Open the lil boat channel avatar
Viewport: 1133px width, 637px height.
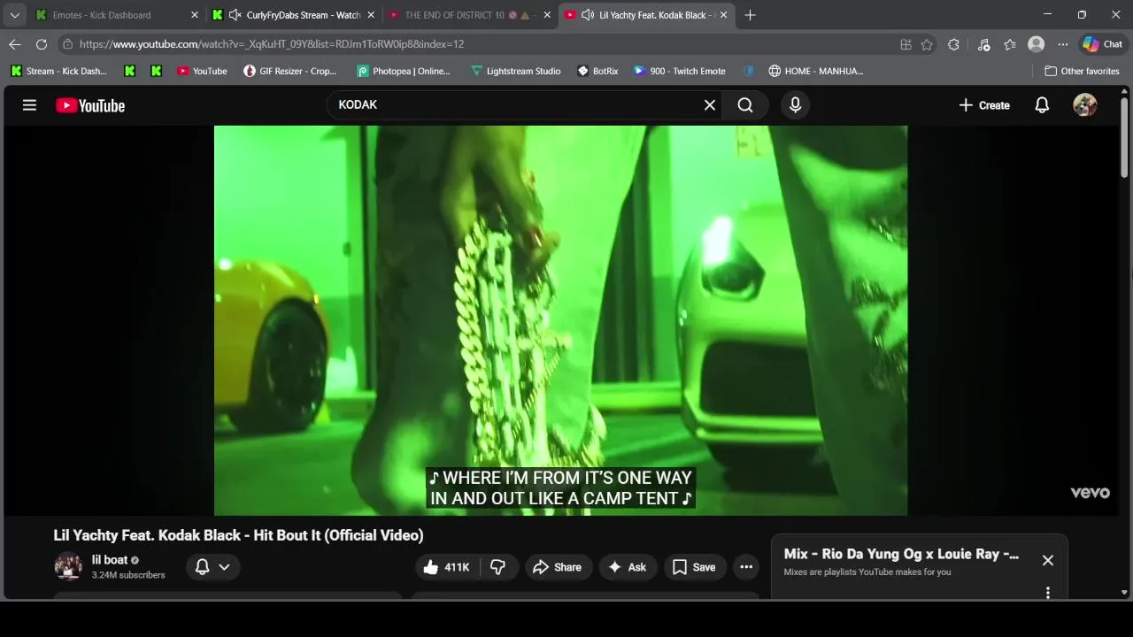point(68,567)
